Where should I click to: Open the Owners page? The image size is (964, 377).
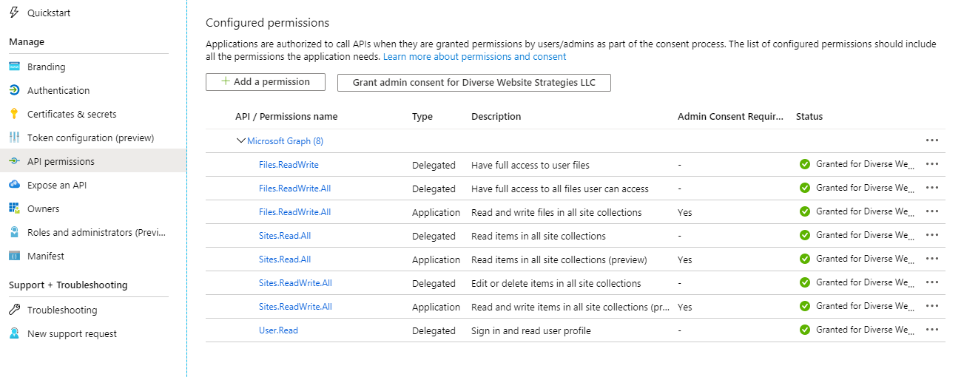pos(43,208)
